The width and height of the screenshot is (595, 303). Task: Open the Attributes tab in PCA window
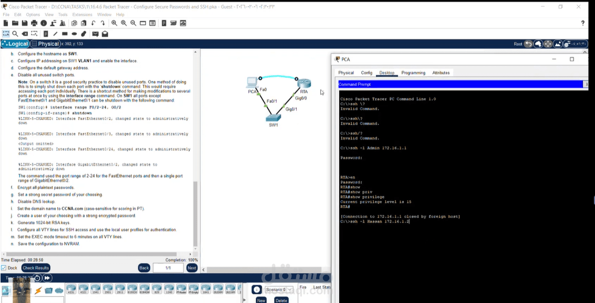441,73
